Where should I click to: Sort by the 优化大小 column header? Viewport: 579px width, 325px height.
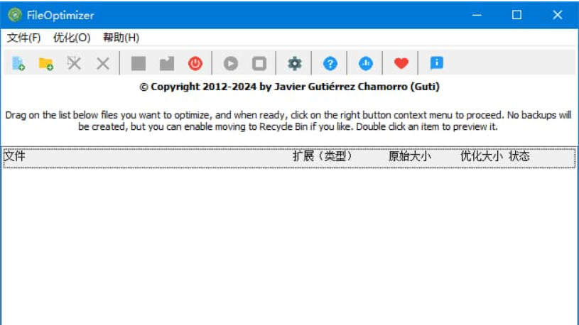click(482, 156)
